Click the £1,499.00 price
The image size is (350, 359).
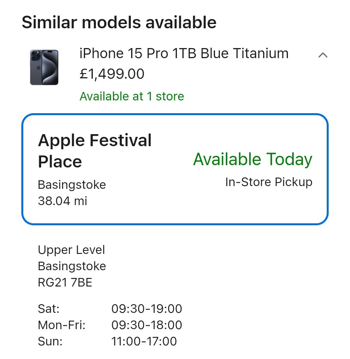(x=112, y=74)
